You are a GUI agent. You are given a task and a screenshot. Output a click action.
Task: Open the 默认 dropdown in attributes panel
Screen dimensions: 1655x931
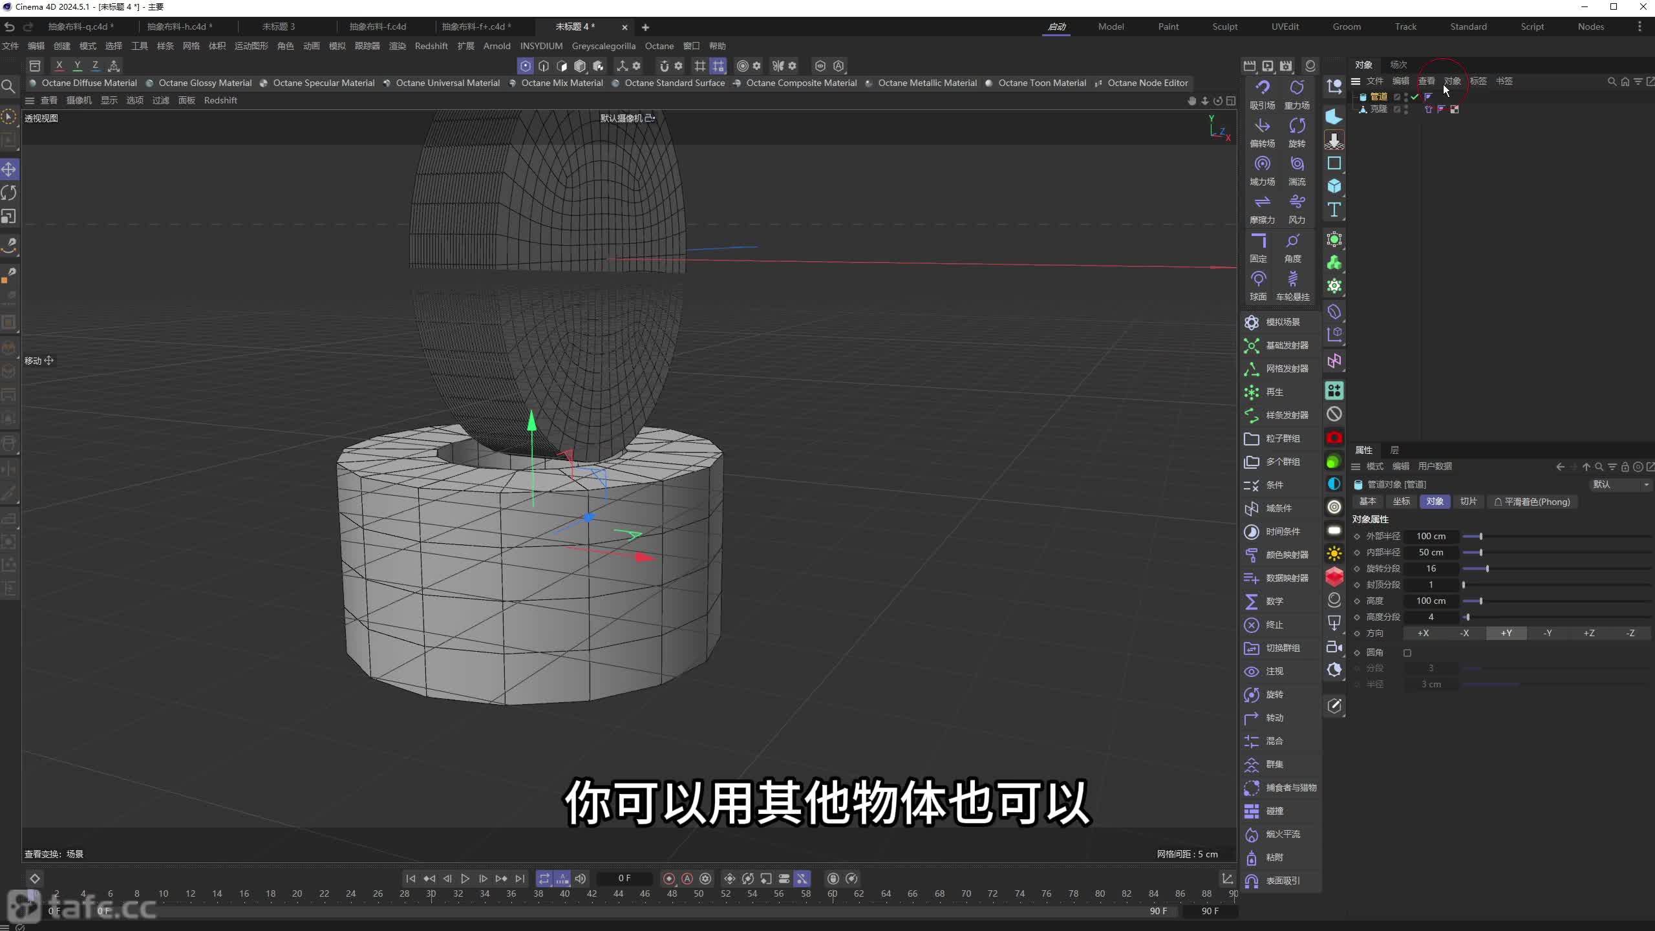[1621, 484]
